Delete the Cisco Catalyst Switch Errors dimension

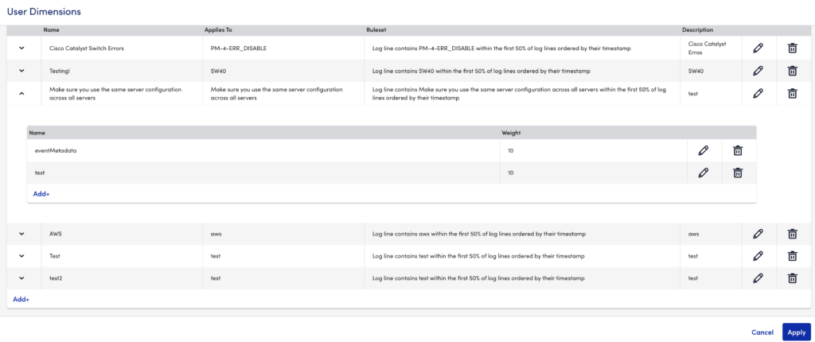pos(792,49)
